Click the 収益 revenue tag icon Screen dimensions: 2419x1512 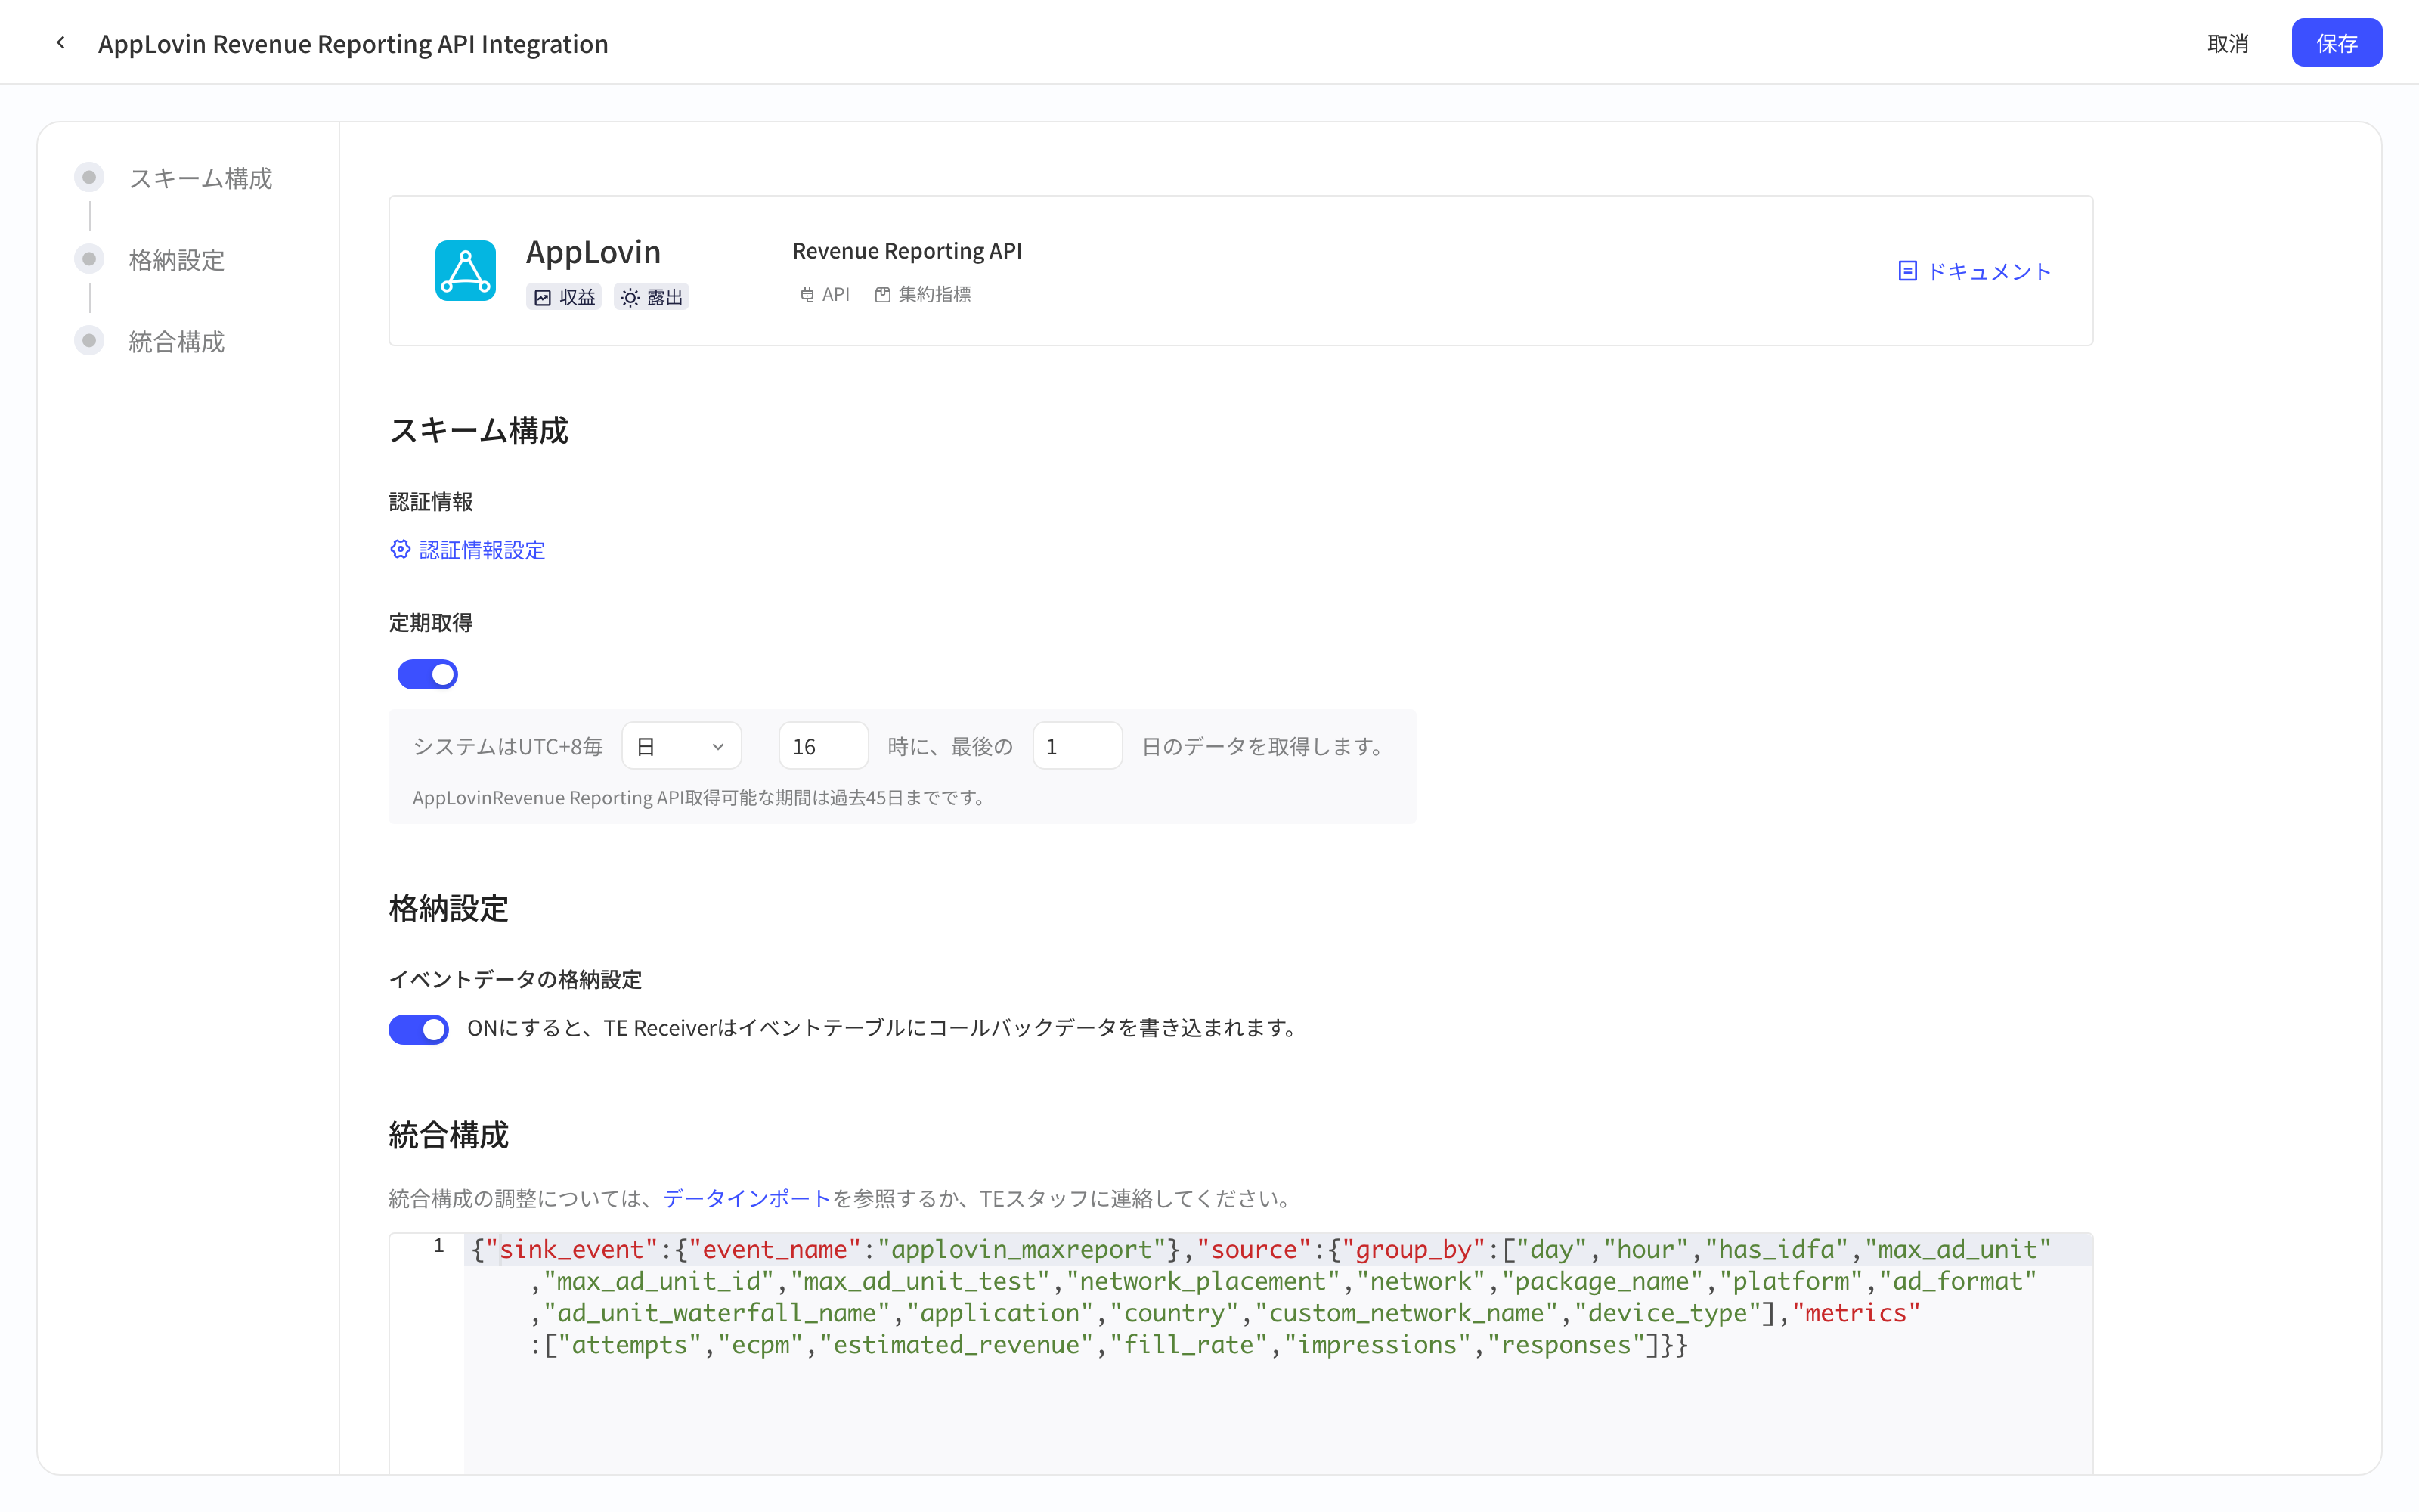(543, 298)
